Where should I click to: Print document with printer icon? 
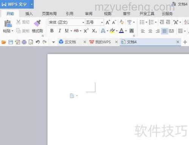(x=24, y=42)
